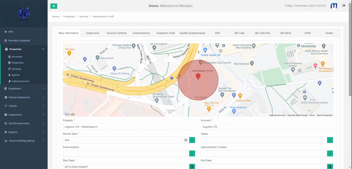
Task: Click the Vesey St Parking marker
Action: [114, 69]
